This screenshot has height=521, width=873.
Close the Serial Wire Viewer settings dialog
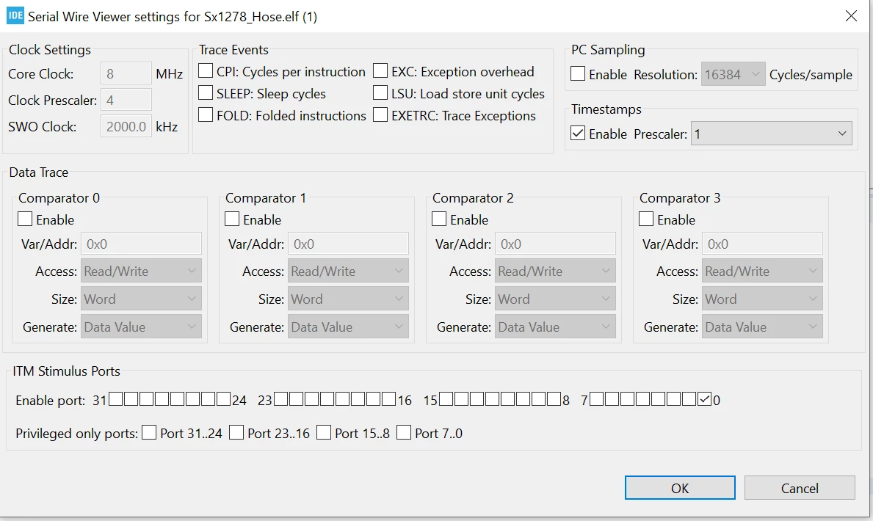point(851,15)
